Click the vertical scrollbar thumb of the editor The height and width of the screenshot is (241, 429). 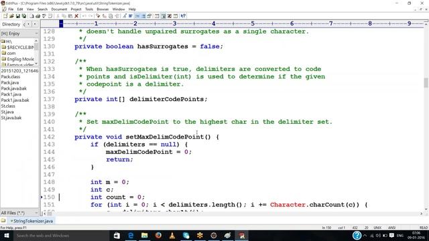click(426, 83)
